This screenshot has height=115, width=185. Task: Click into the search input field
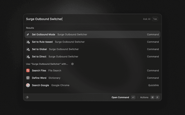[87, 19]
